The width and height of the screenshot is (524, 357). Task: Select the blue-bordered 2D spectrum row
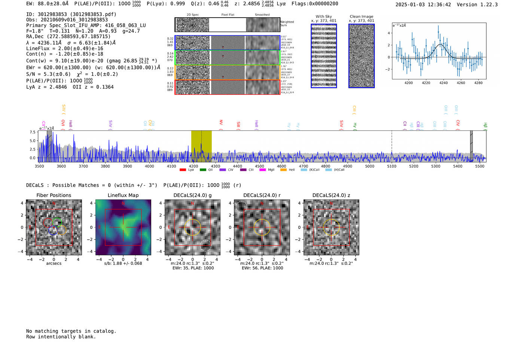coord(227,43)
